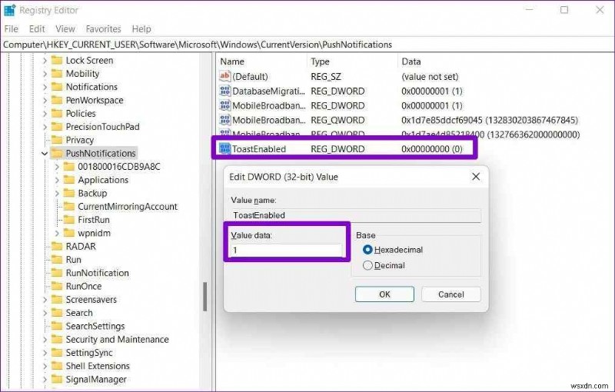This screenshot has height=392, width=615.
Task: Click the ToastEnabled 0x00000000 (0) data cell
Action: coord(432,149)
